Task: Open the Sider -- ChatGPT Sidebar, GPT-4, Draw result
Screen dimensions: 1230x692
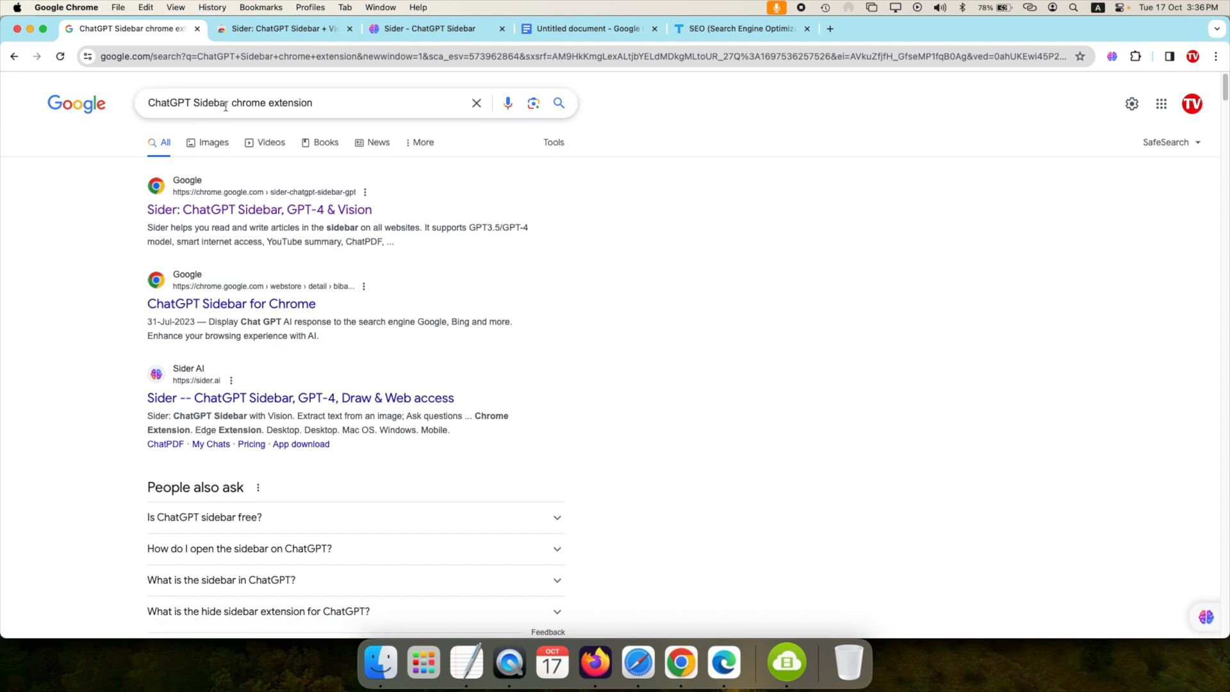Action: point(300,398)
